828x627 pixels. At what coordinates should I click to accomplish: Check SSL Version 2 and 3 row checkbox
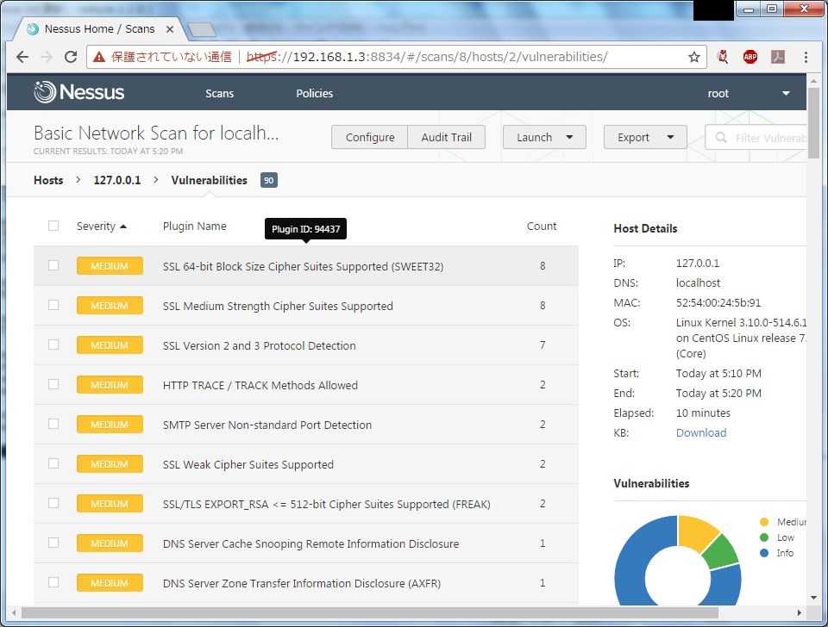(x=53, y=345)
